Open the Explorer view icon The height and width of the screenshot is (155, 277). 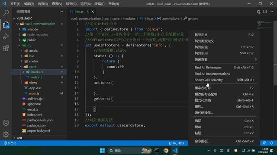tap(6, 25)
